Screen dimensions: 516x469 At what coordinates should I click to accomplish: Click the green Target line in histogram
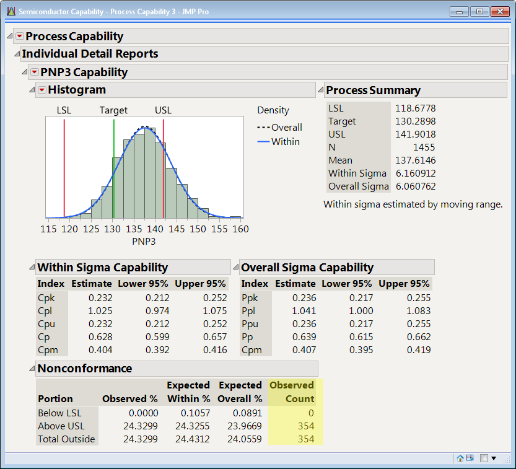pos(114,169)
